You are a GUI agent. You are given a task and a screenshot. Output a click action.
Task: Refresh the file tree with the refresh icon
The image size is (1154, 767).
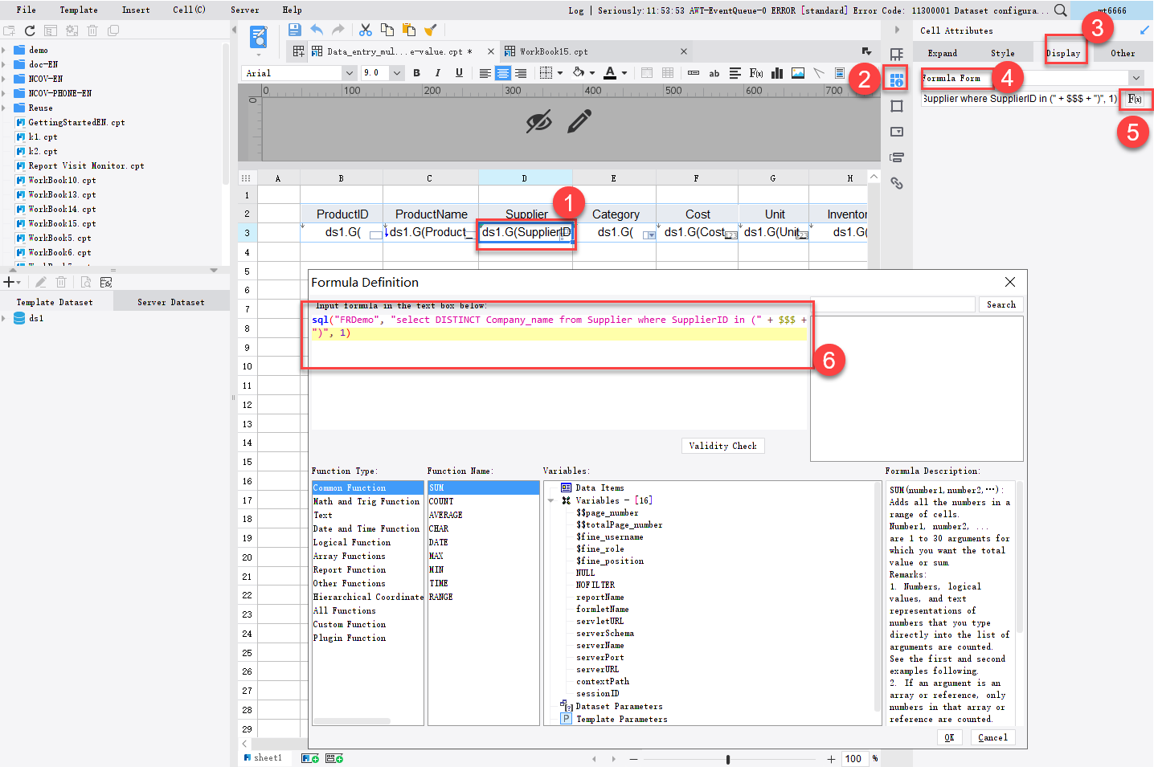tap(30, 31)
